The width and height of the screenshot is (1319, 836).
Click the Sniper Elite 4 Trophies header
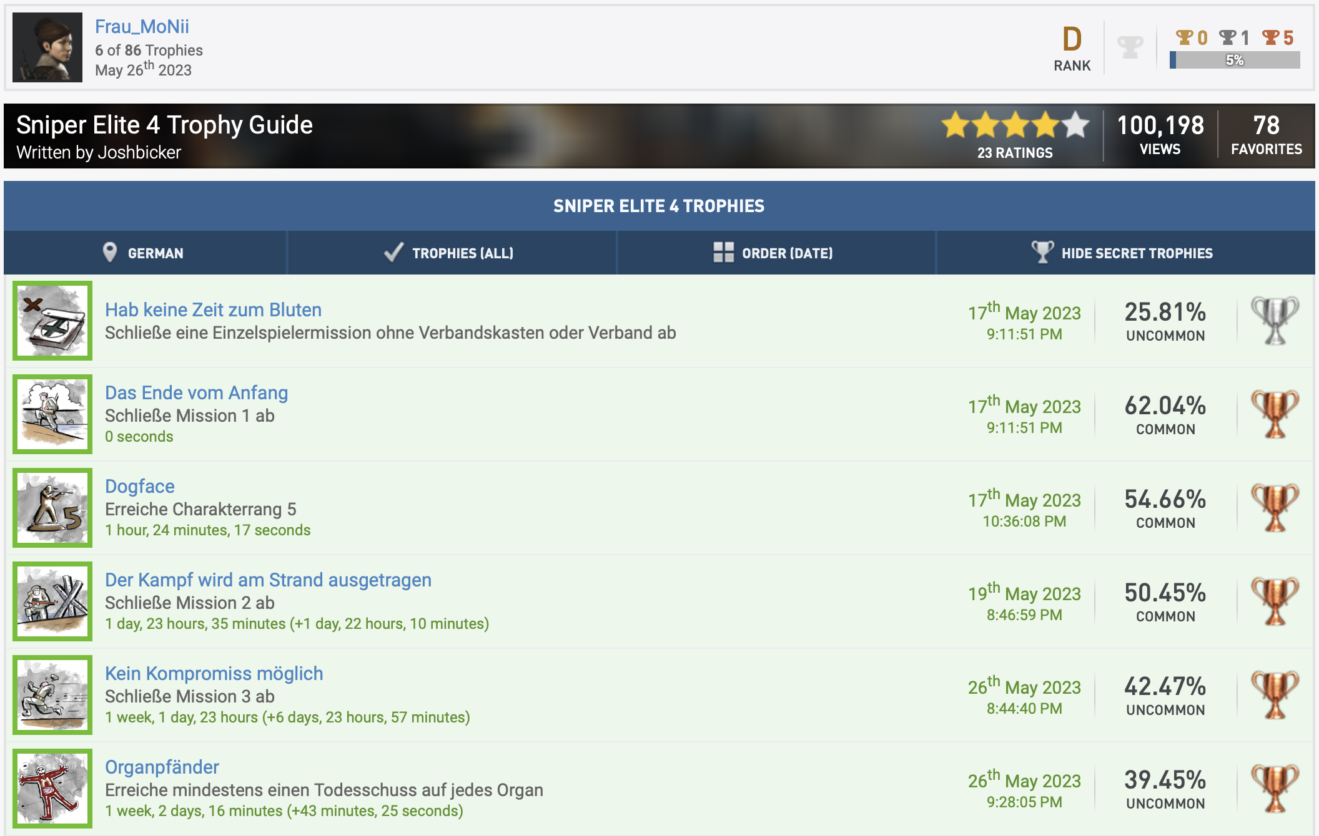pyautogui.click(x=659, y=206)
